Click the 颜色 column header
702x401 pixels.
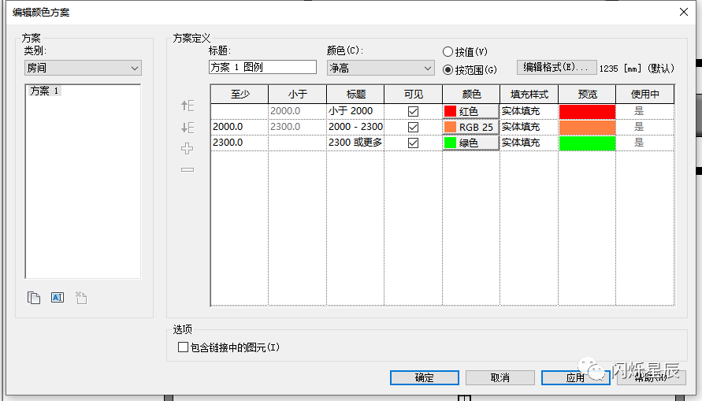(471, 94)
